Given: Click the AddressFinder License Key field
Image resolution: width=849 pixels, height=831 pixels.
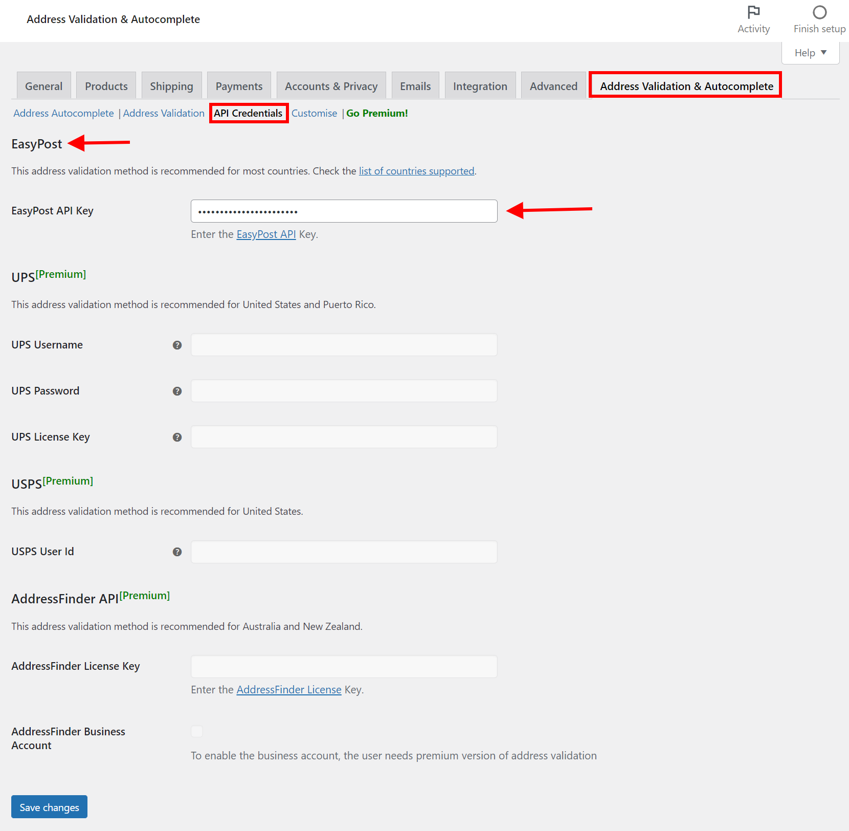Looking at the screenshot, I should (344, 666).
